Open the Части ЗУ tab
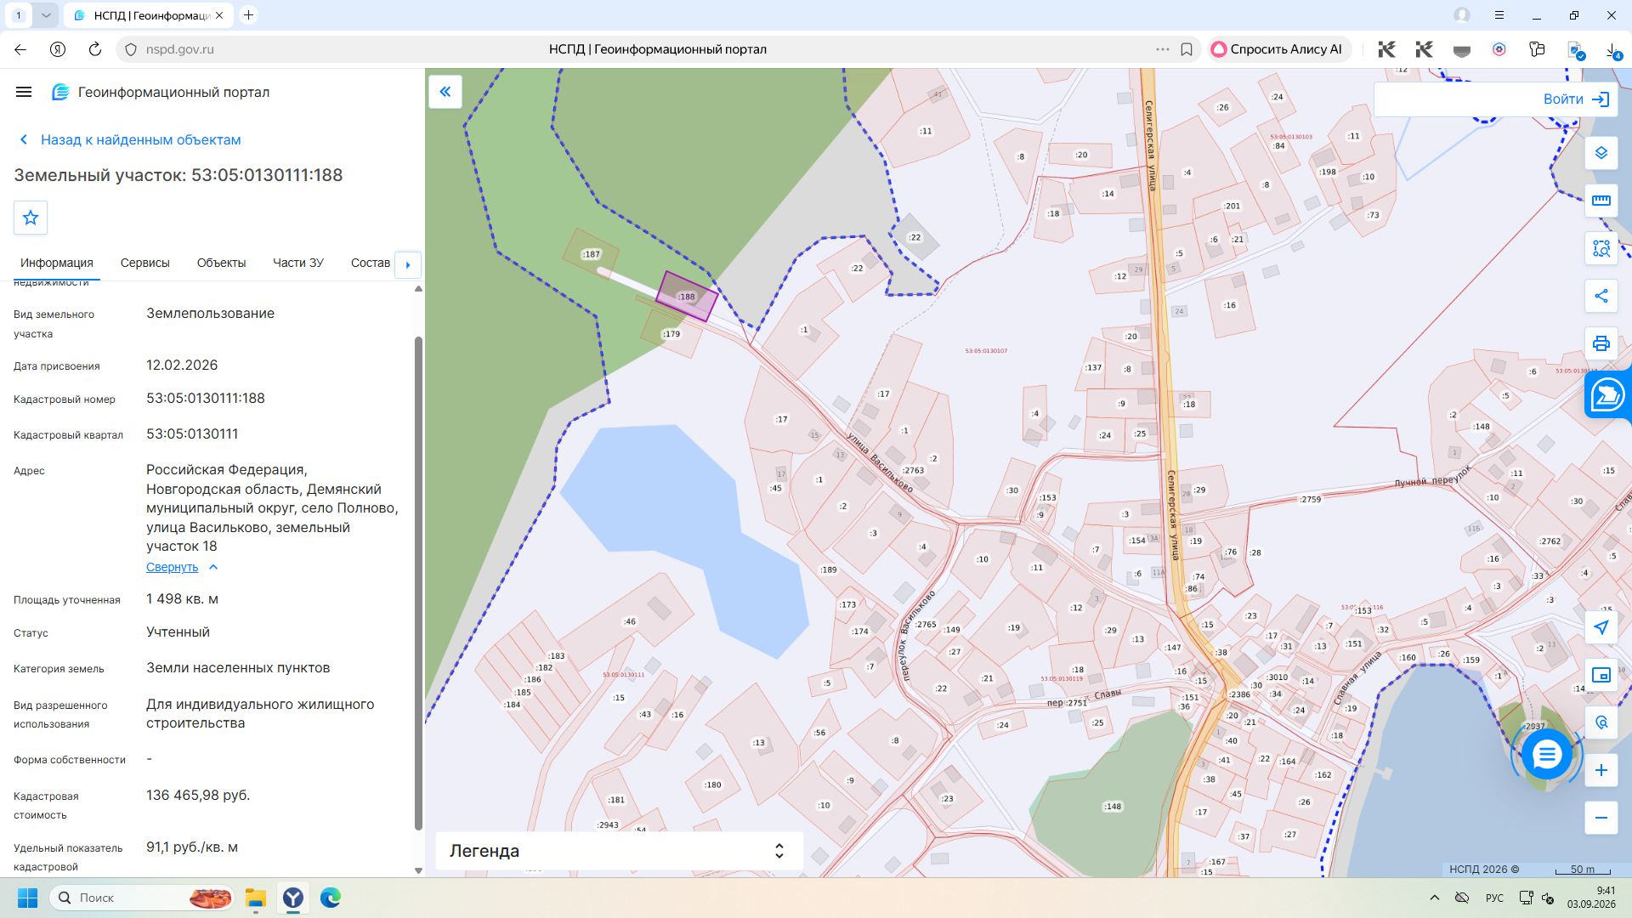 [297, 263]
